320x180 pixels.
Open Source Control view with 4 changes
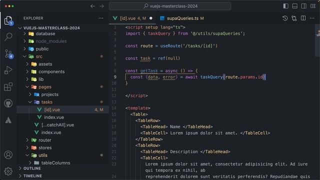[x=8, y=54]
